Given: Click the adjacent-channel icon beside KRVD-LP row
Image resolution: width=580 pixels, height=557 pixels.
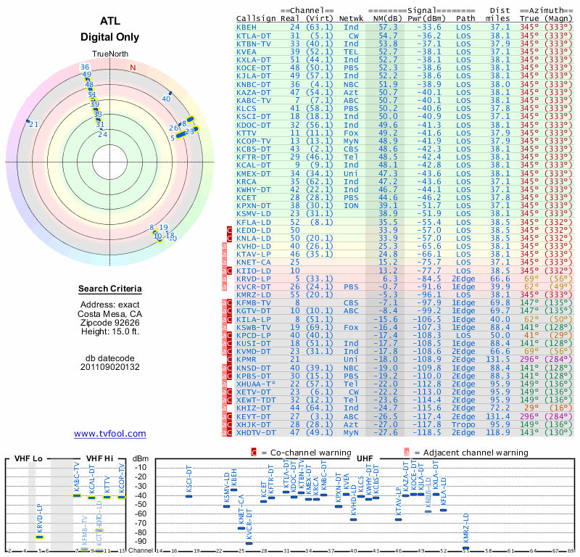Looking at the screenshot, I should pyautogui.click(x=224, y=279).
